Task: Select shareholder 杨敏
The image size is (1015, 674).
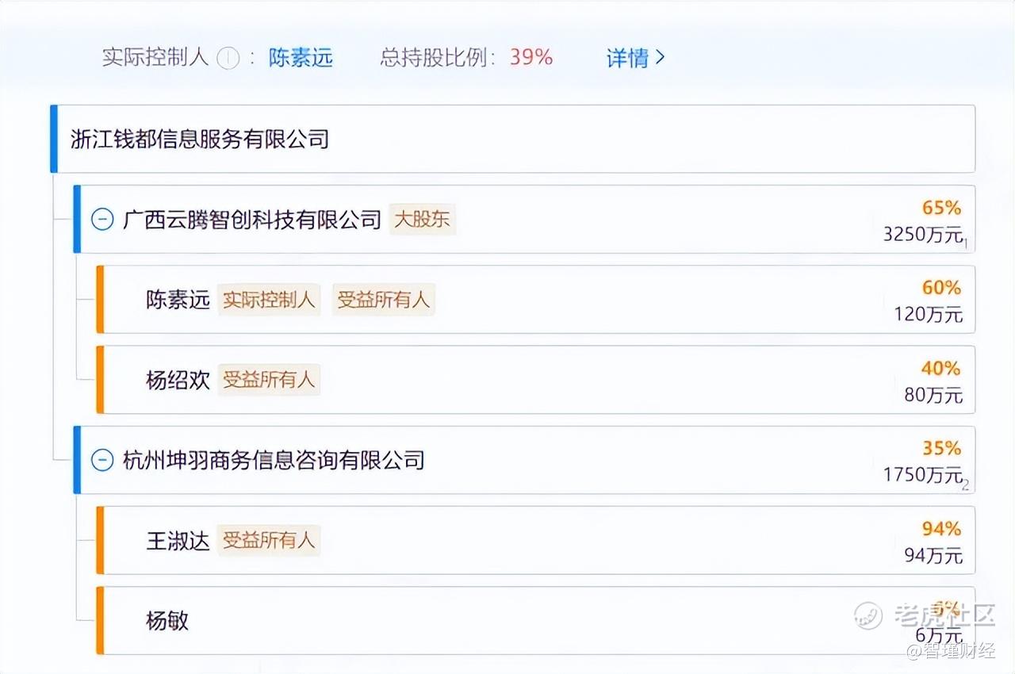Action: tap(167, 620)
